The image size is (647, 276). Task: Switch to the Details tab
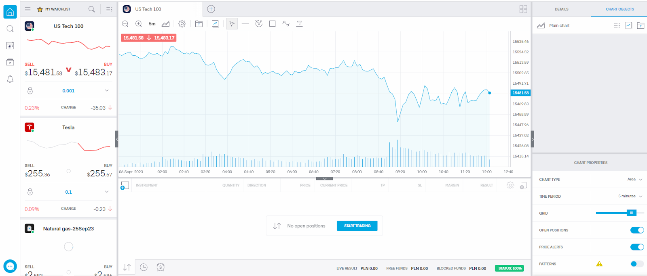click(561, 9)
